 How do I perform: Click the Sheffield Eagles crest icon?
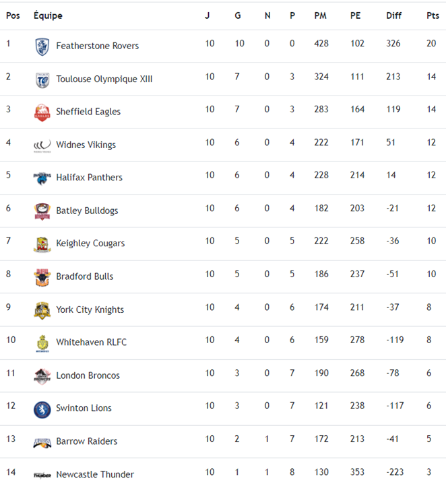pyautogui.click(x=42, y=112)
